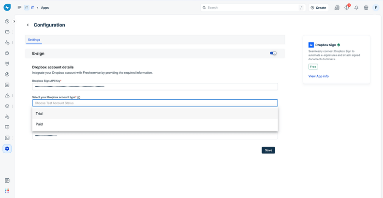Open the View App info link
This screenshot has width=383, height=198.
pos(318,76)
